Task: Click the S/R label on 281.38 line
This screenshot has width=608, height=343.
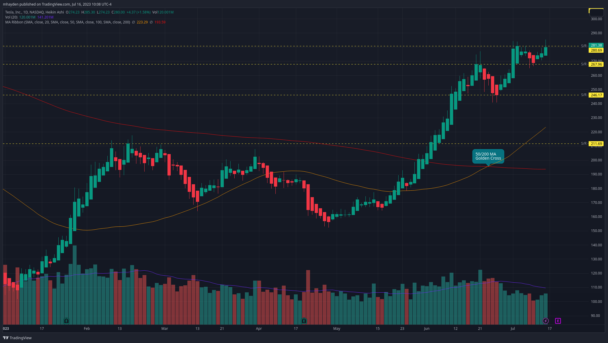Action: (584, 46)
